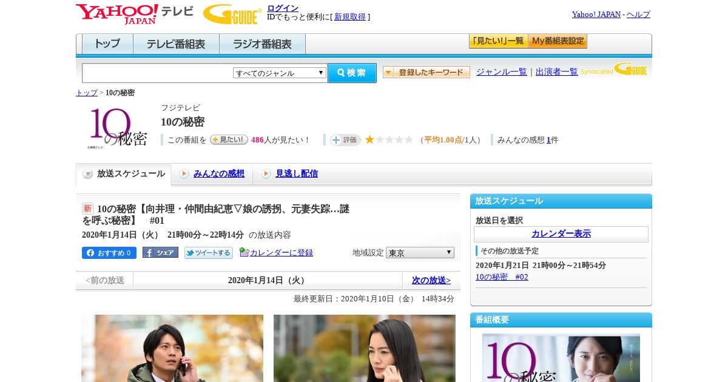Open the カレンダー表示 link
Screen dimensions: 728x382
pos(561,234)
